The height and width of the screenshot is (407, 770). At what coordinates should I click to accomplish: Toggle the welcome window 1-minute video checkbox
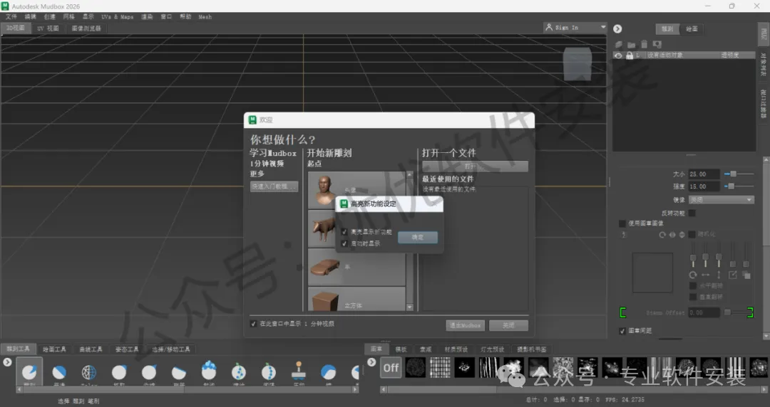253,324
